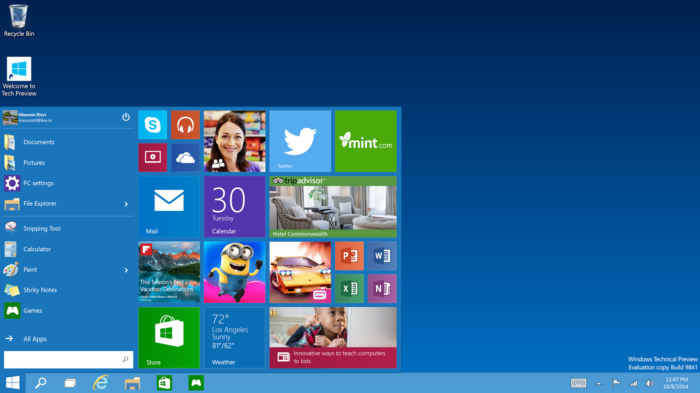Open the Weather tile for Los Angeles
The height and width of the screenshot is (393, 700).
pyautogui.click(x=234, y=337)
